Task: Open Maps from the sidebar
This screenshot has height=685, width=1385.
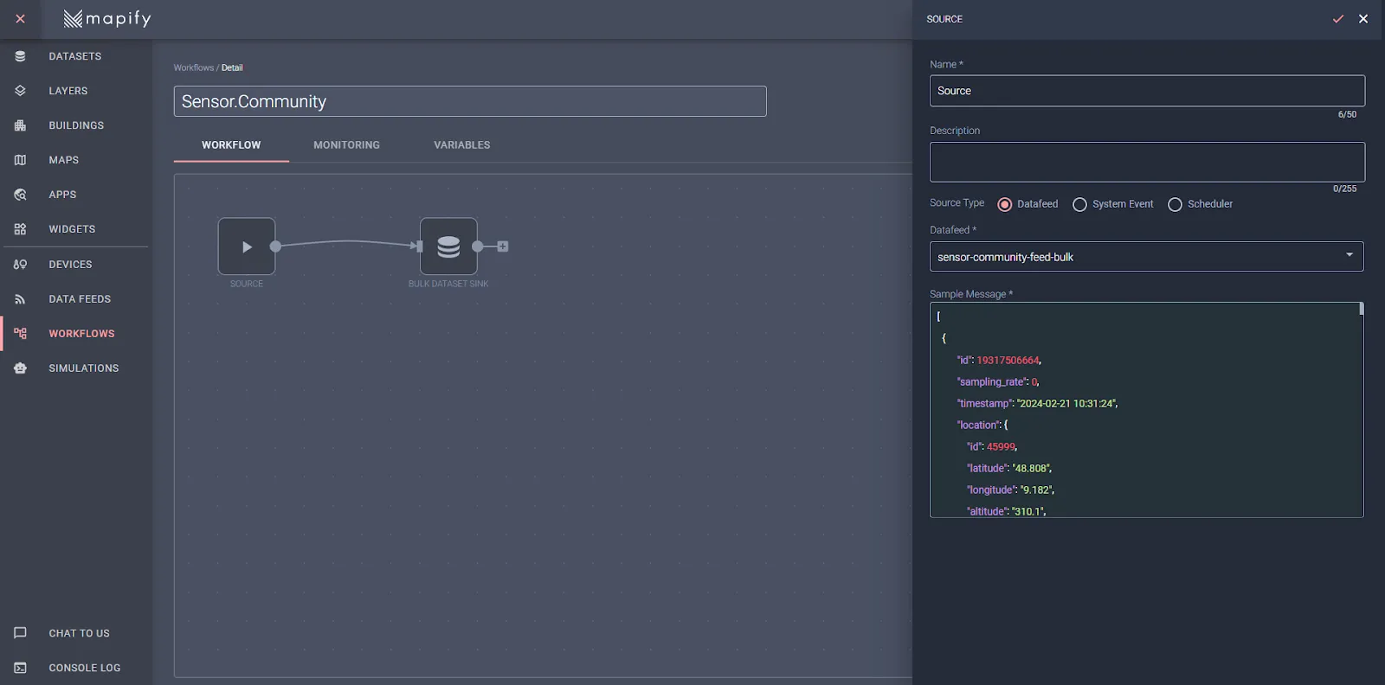Action: click(x=64, y=160)
